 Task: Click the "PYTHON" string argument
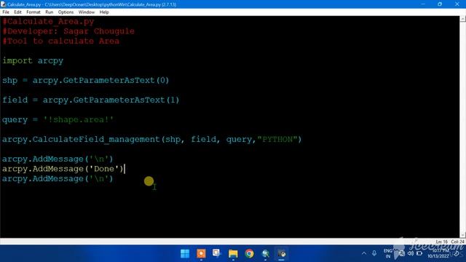click(277, 139)
